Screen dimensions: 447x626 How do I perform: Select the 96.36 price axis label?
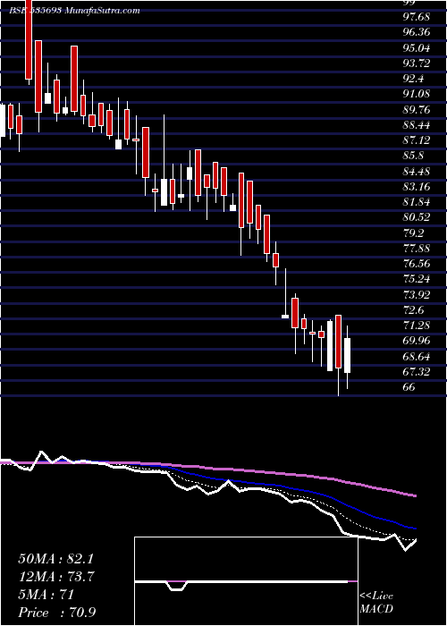click(x=417, y=32)
